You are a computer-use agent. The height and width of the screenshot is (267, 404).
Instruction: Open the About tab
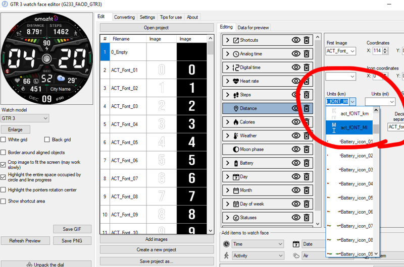(x=192, y=17)
